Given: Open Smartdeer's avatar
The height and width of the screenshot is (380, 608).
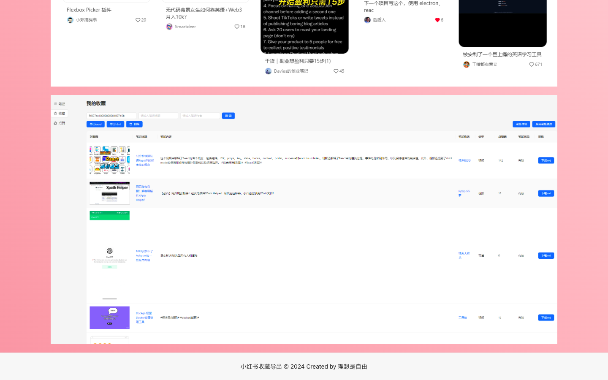Looking at the screenshot, I should pos(169,26).
